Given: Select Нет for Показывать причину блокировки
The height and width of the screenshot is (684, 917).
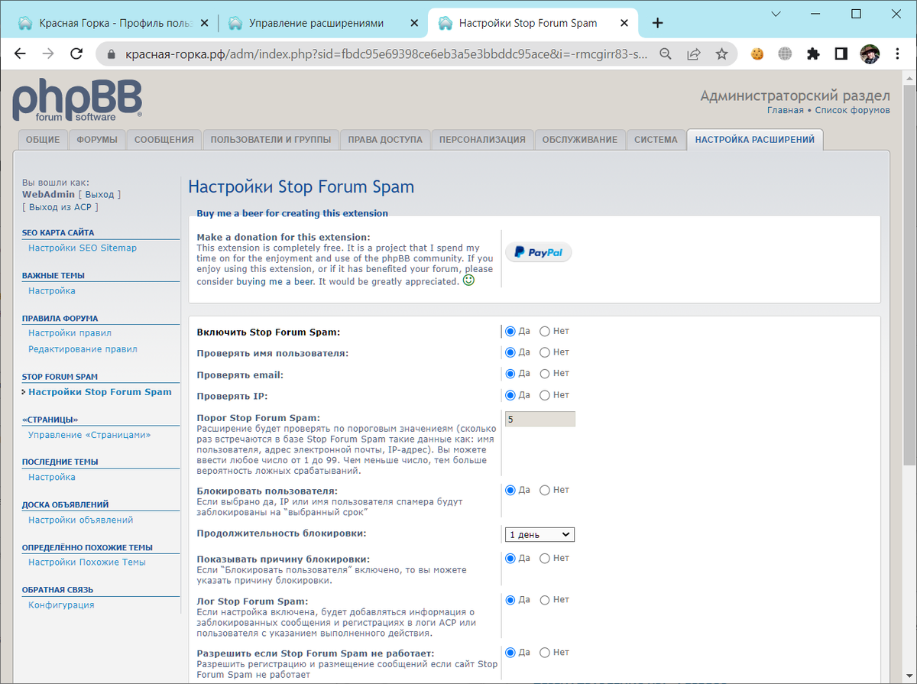Looking at the screenshot, I should click(x=545, y=559).
